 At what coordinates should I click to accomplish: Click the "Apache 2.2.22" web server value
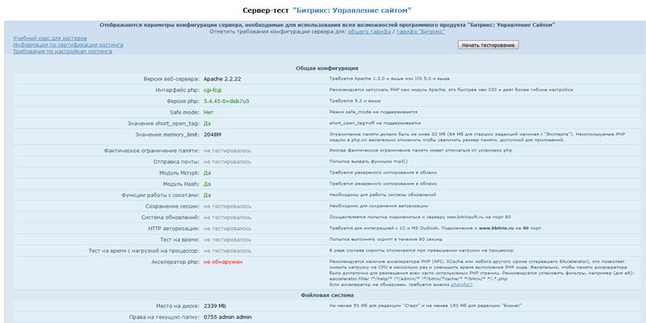coord(222,79)
